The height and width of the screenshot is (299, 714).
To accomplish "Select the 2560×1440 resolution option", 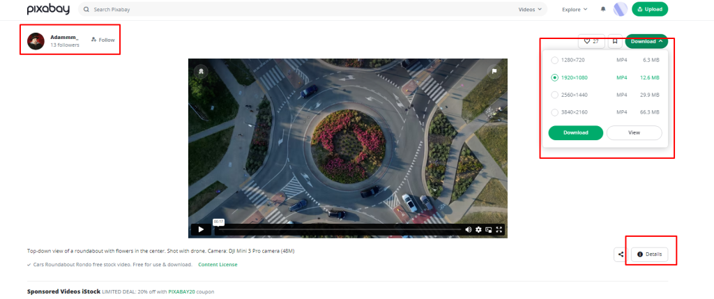I will coord(605,95).
